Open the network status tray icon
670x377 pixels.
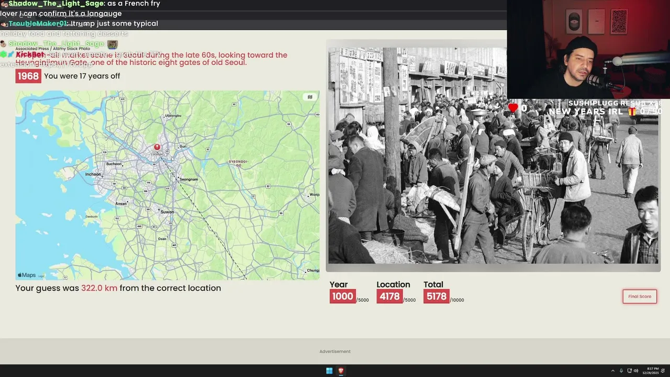coord(629,371)
